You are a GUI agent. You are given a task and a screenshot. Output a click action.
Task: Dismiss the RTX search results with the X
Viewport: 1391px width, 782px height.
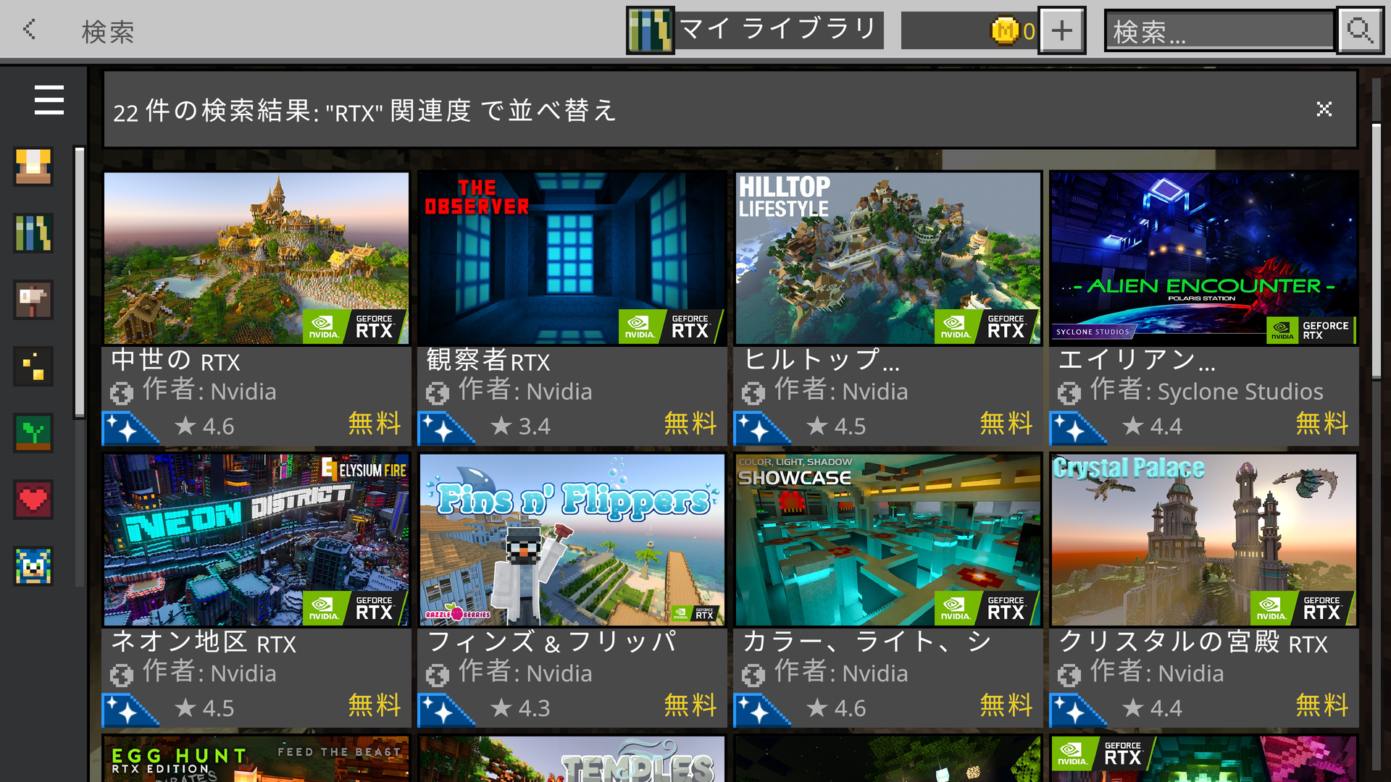1324,109
